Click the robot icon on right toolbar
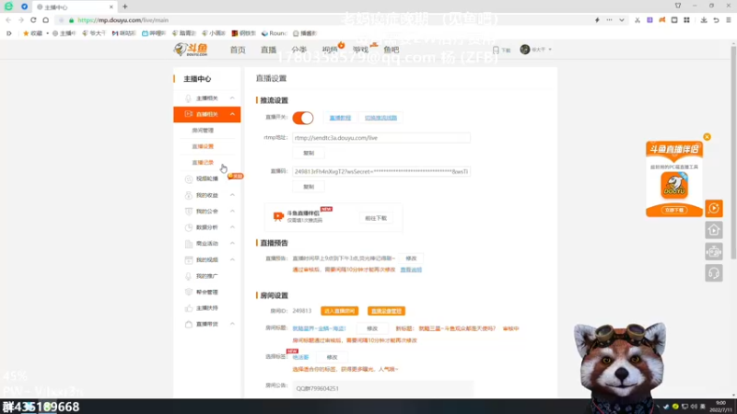Image resolution: width=737 pixels, height=414 pixels. pyautogui.click(x=714, y=251)
